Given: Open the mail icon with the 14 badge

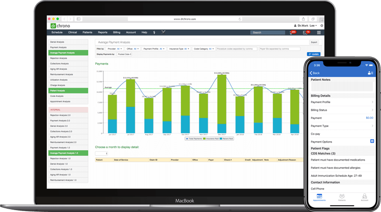Looking at the screenshot, I should 306,32.
